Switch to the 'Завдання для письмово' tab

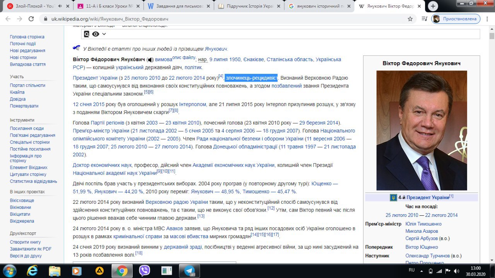[x=175, y=6]
